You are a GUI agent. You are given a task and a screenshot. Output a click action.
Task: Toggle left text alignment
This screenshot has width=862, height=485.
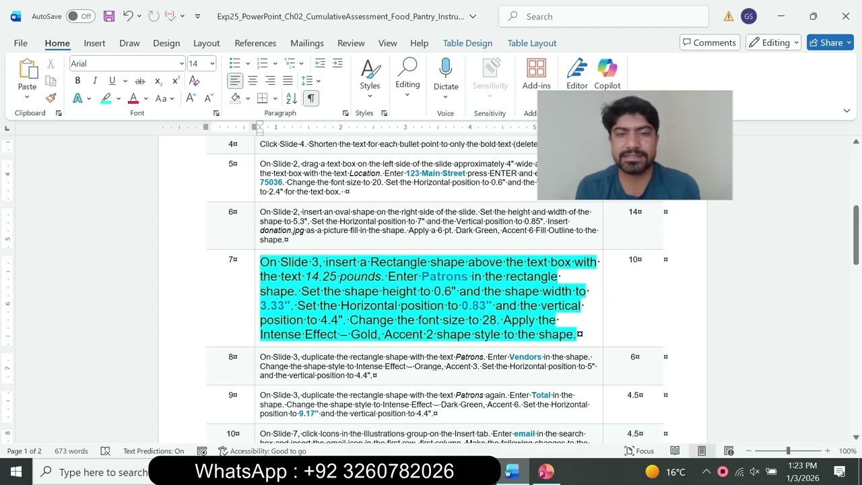click(235, 81)
